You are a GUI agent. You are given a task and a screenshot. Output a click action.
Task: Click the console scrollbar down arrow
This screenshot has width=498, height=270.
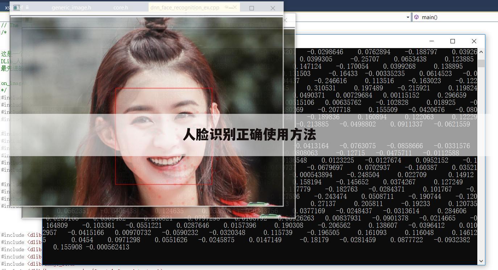[481, 261]
